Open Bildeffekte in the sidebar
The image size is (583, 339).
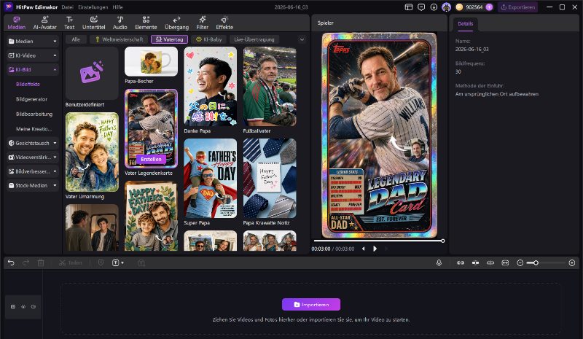click(x=28, y=85)
